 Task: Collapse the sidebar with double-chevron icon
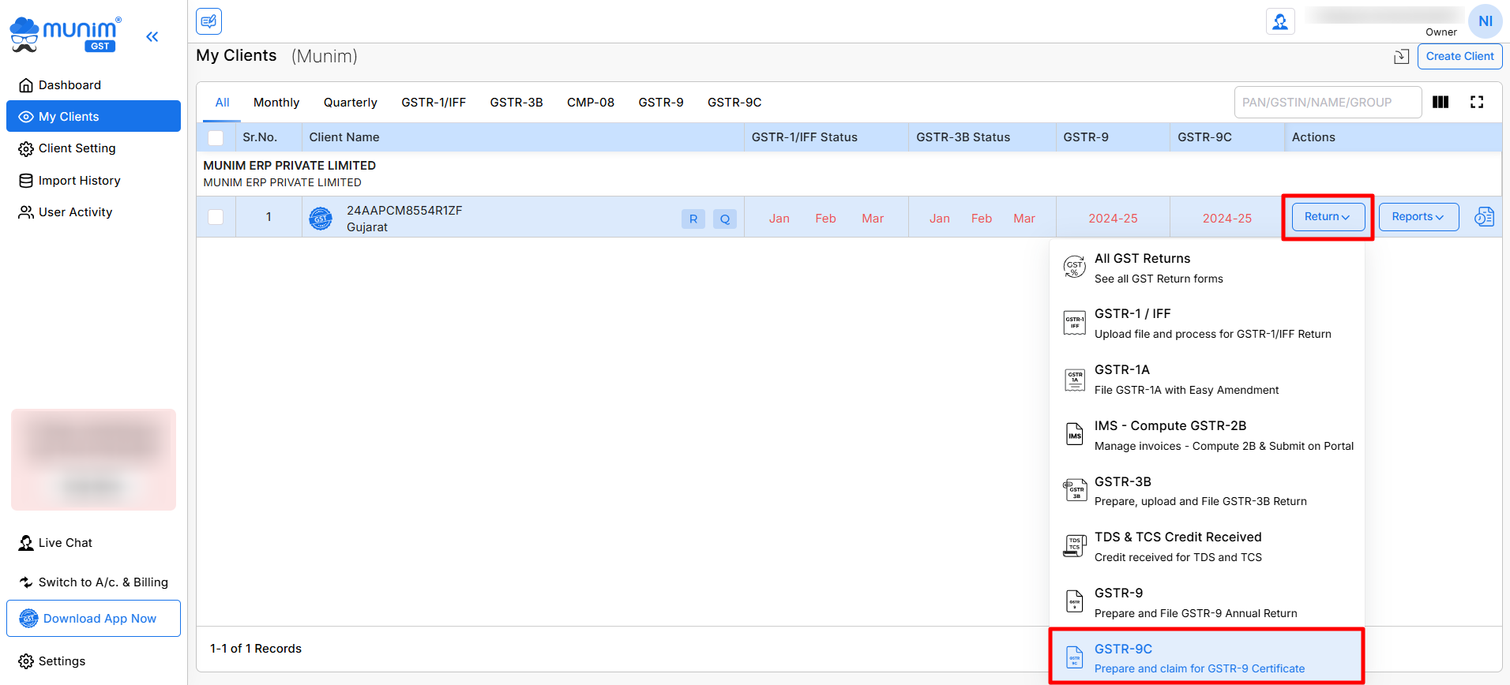pos(152,36)
